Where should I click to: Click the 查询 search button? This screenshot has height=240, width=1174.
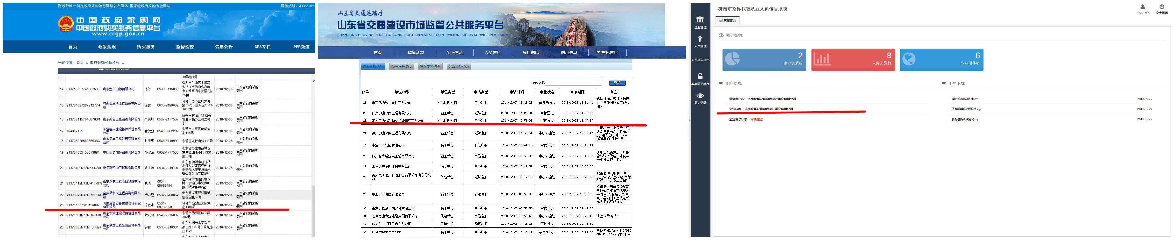point(617,83)
